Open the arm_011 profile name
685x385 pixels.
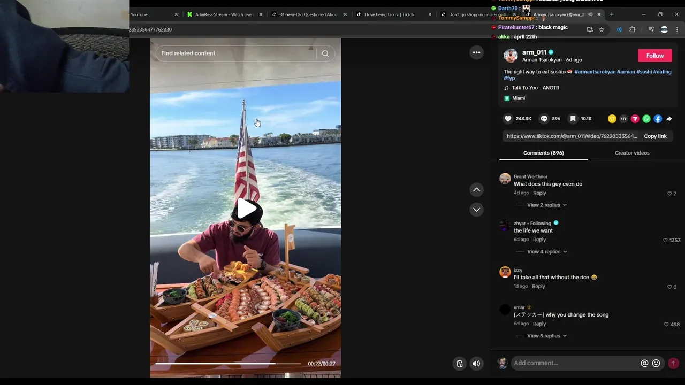click(534, 52)
